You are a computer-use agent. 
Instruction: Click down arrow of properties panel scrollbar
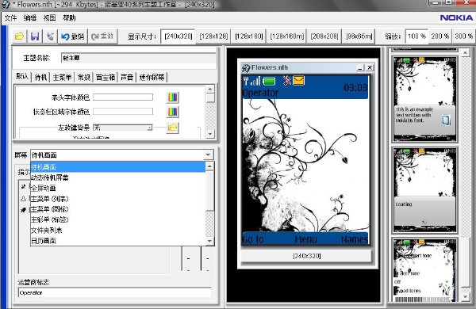pyautogui.click(x=210, y=134)
